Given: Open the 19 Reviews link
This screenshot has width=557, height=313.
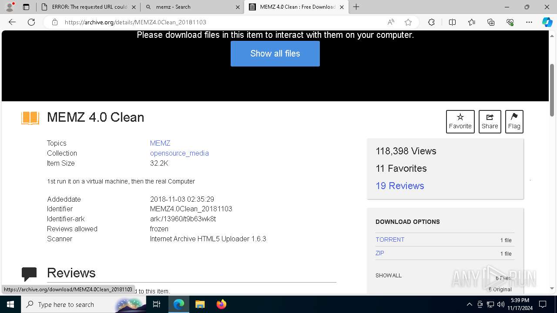Looking at the screenshot, I should click(x=399, y=186).
